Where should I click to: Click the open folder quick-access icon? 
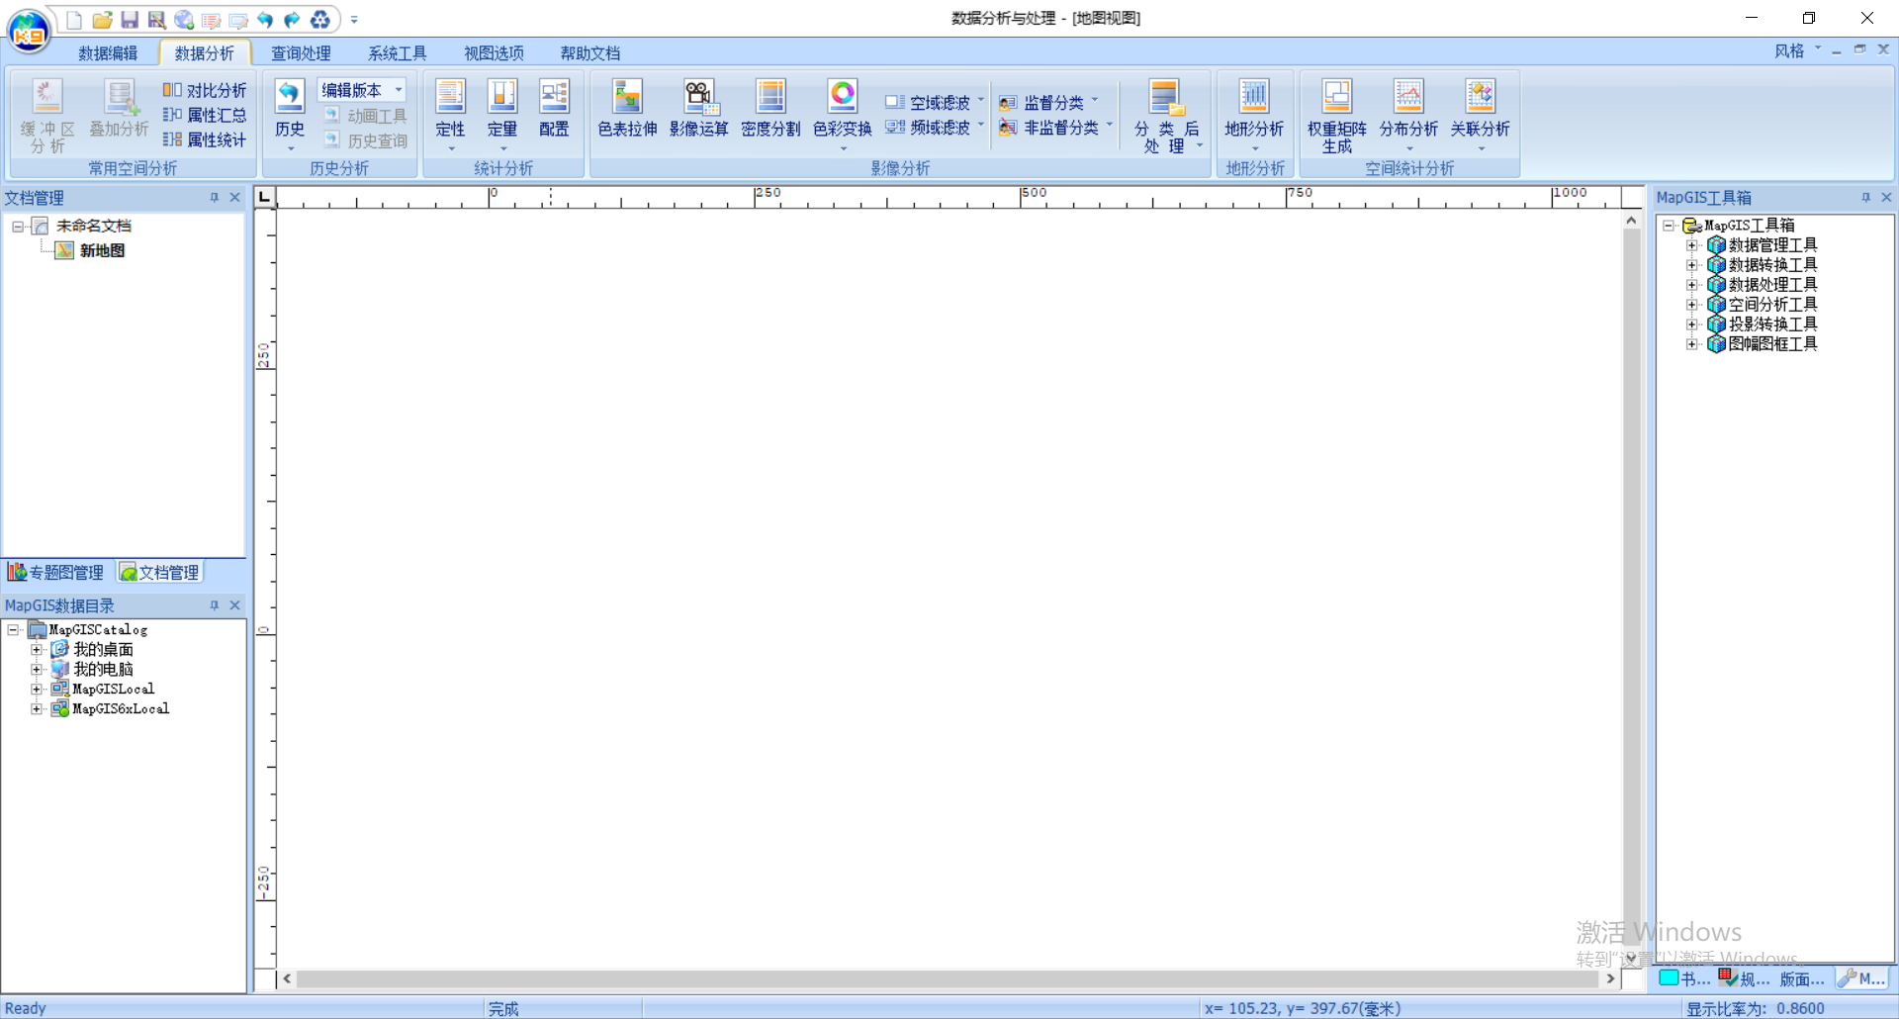tap(102, 19)
